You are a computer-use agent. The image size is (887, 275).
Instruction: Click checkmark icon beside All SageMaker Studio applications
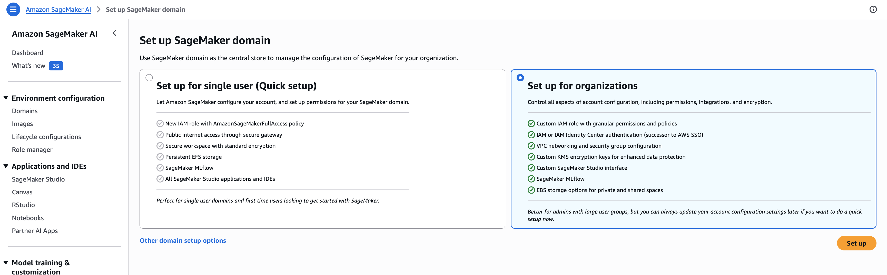click(x=160, y=179)
